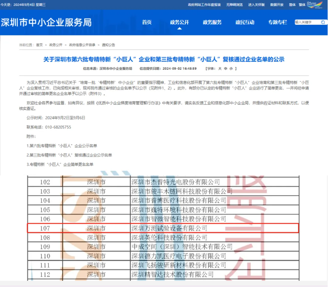Click 政府信息公开目录 breadcrumb link
Viewport: 328px width, 287px height.
point(82,45)
